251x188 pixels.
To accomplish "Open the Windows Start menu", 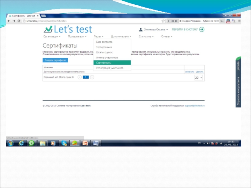I will point(11,143).
